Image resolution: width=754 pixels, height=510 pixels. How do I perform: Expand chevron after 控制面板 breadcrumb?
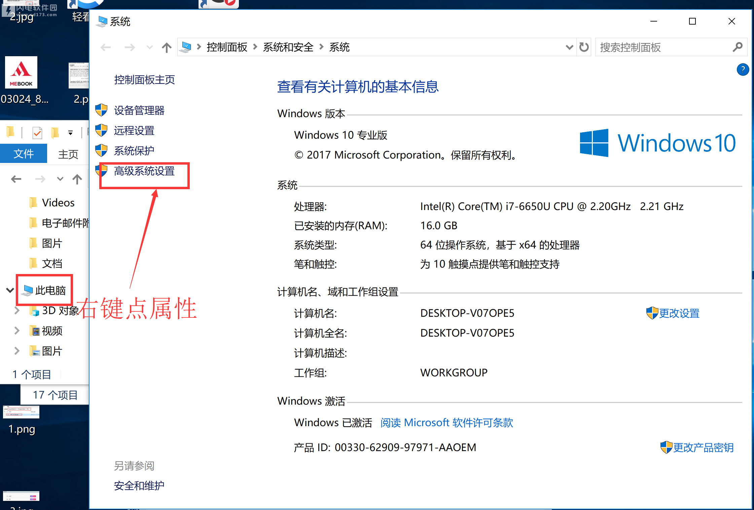(x=255, y=47)
